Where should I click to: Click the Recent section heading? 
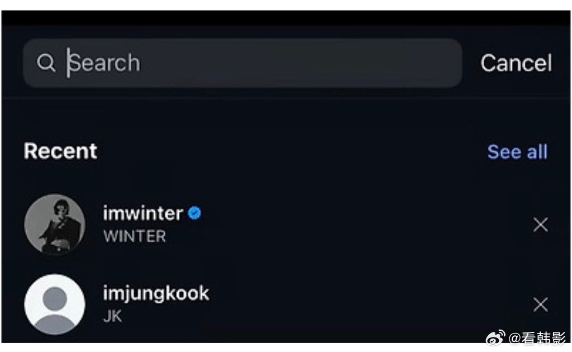point(60,151)
